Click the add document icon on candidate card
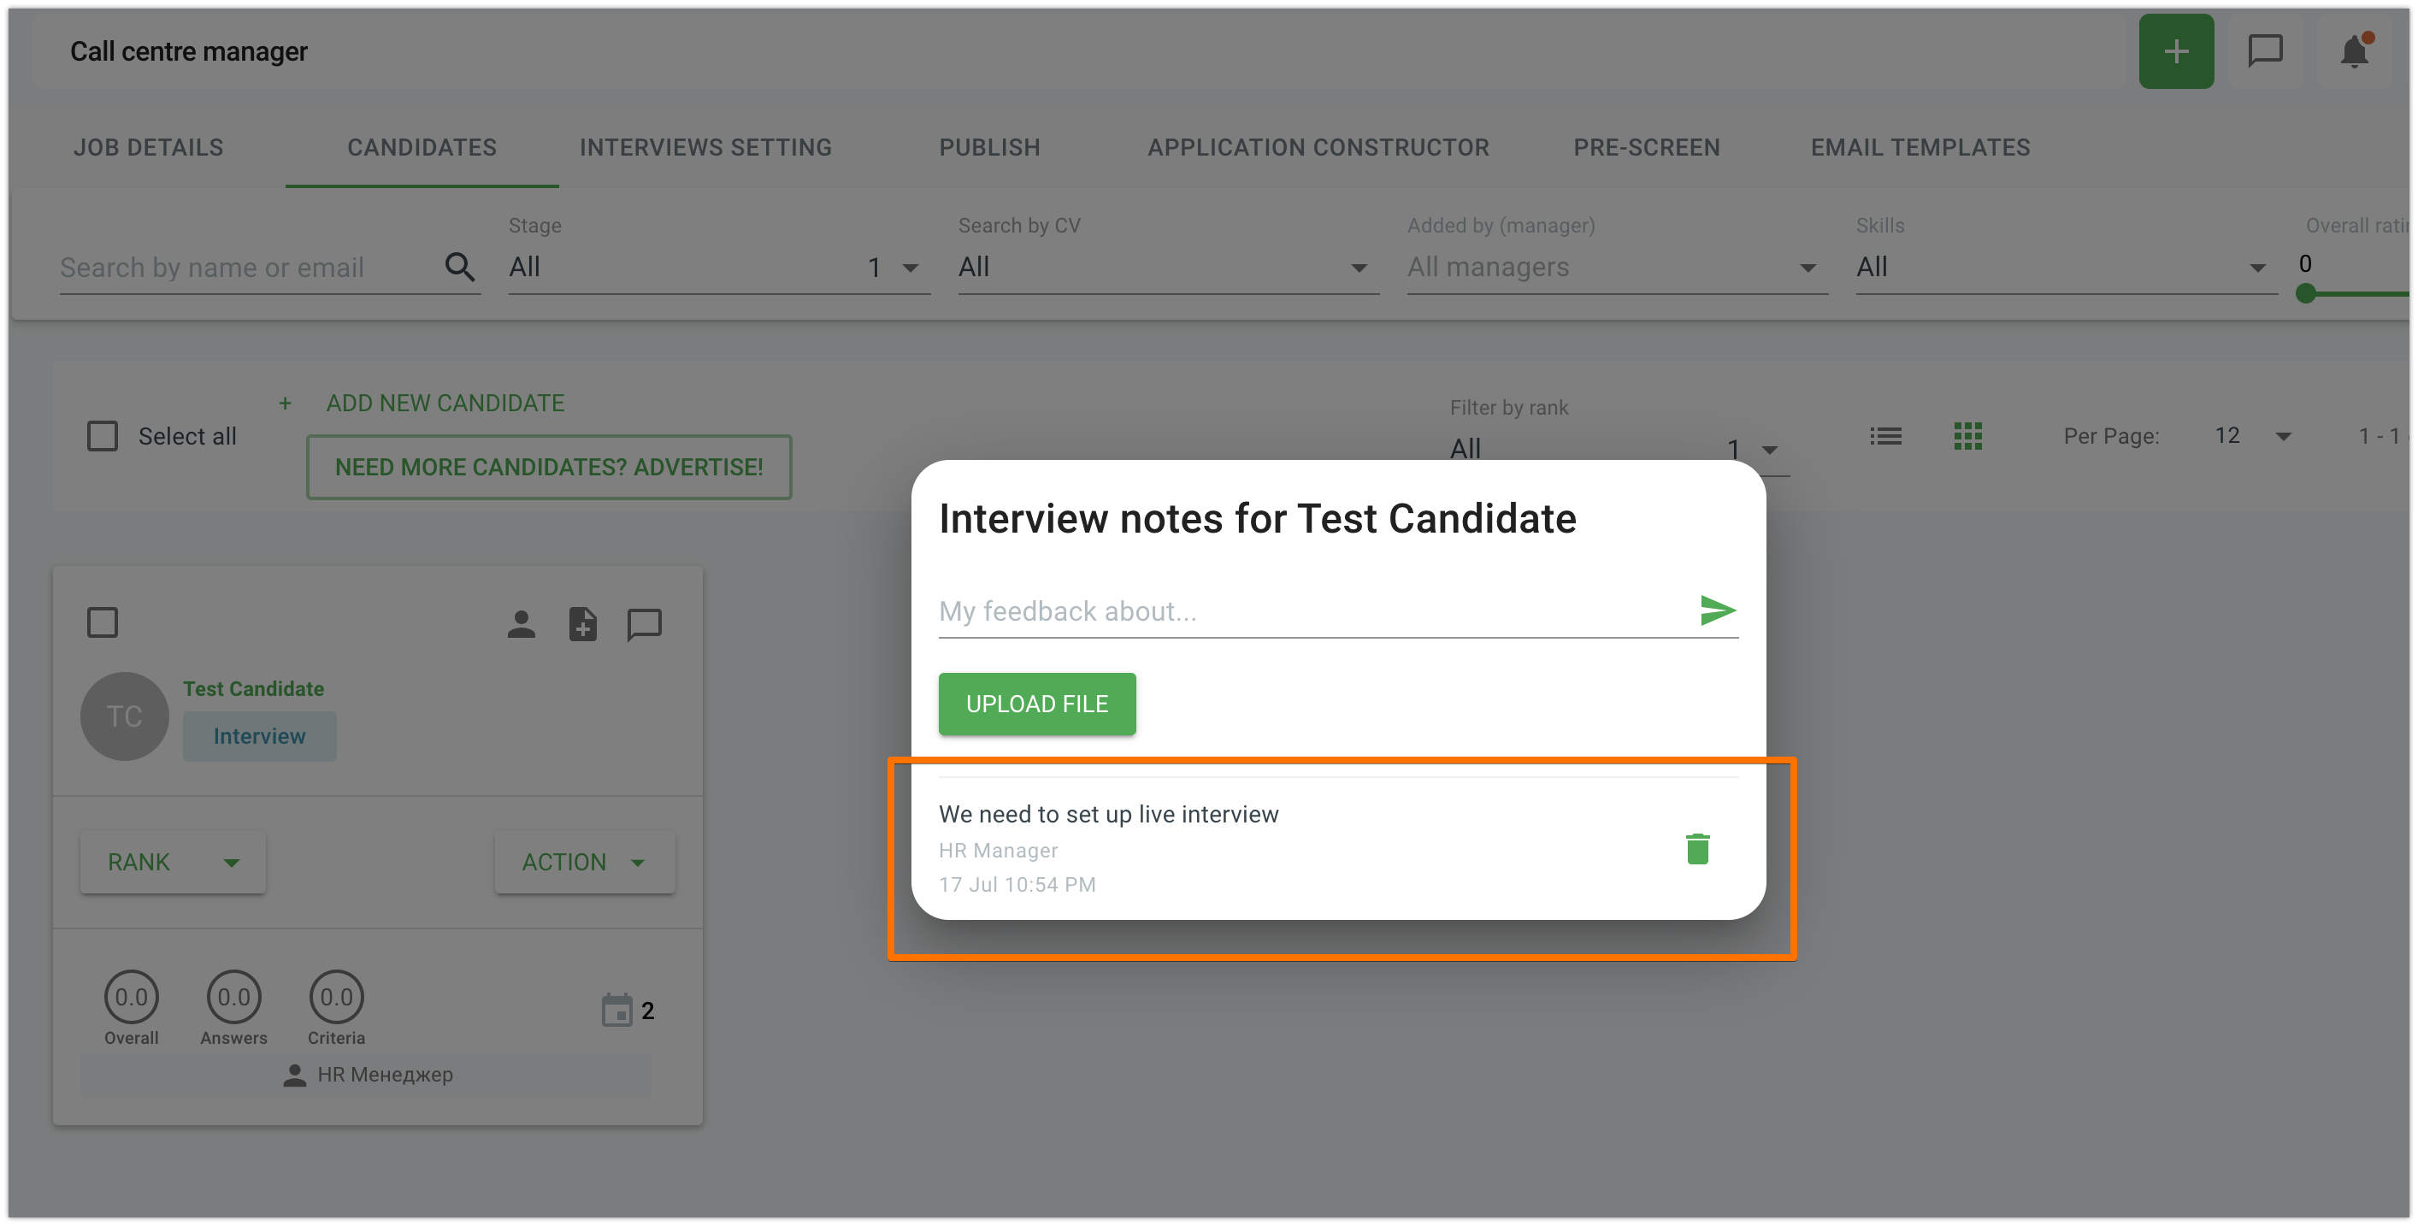2418x1226 pixels. coord(582,624)
